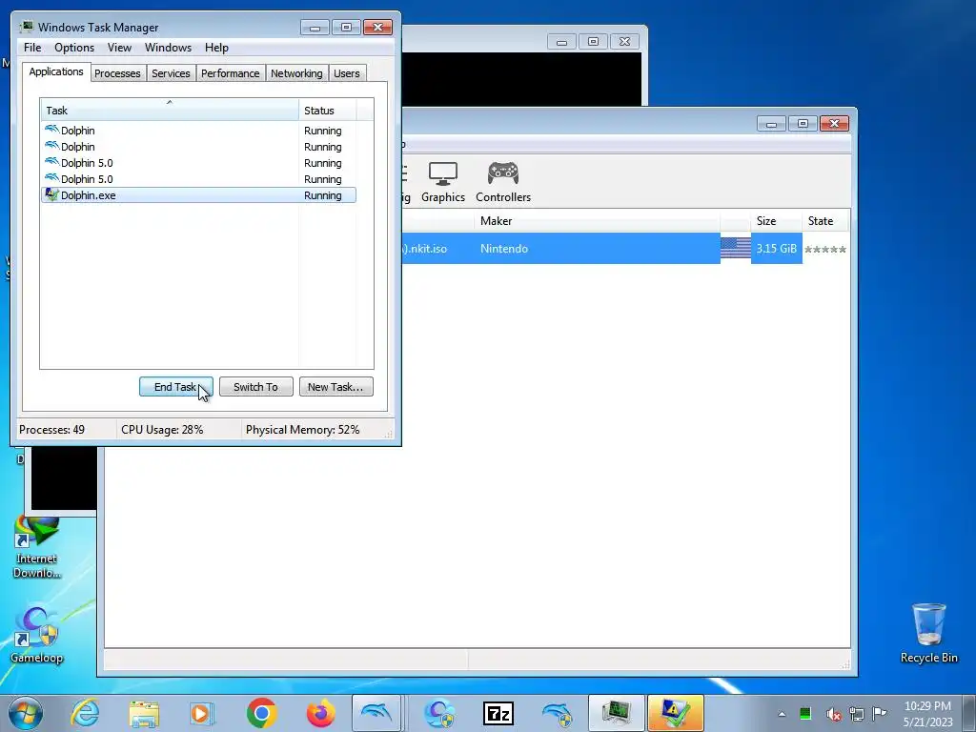Open Windows Media Player from taskbar
Viewport: 976px width, 732px height.
(201, 713)
